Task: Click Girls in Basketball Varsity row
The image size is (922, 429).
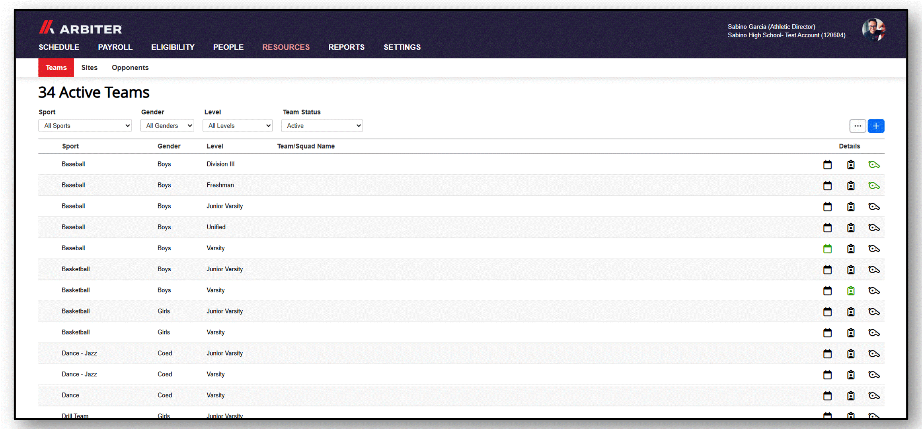Action: pyautogui.click(x=164, y=332)
